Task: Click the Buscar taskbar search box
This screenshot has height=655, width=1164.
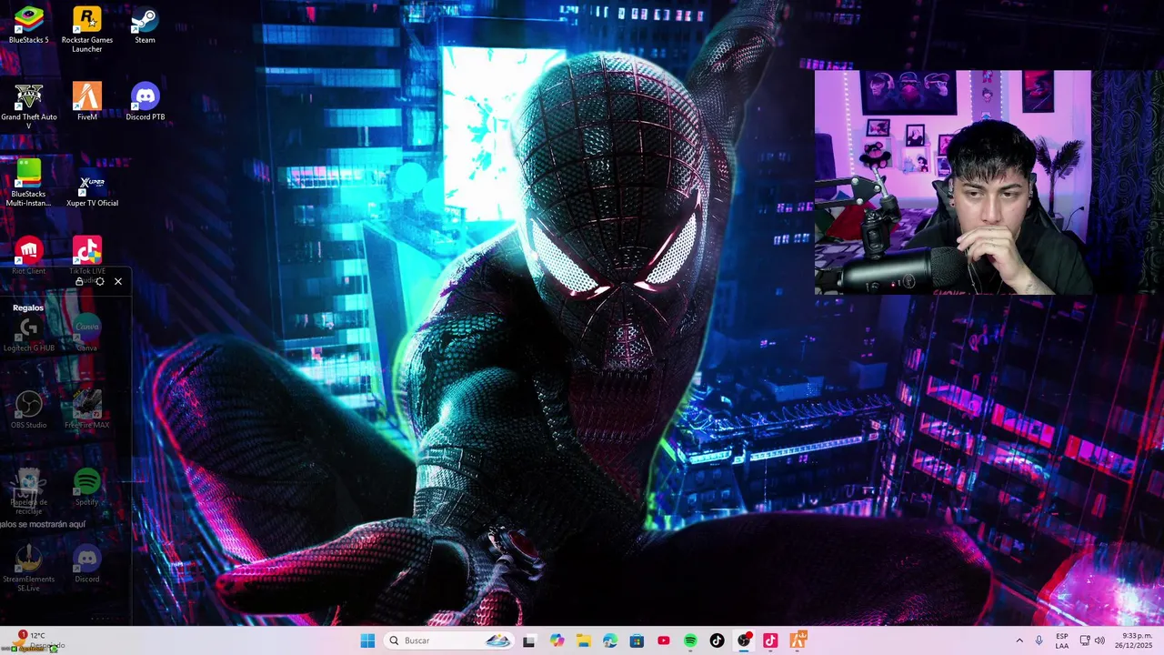Action: (449, 640)
